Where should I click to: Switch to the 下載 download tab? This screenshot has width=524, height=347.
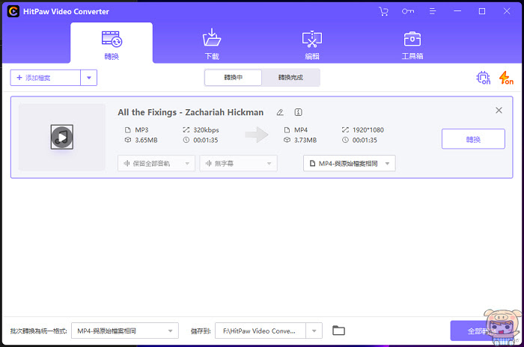[212, 44]
